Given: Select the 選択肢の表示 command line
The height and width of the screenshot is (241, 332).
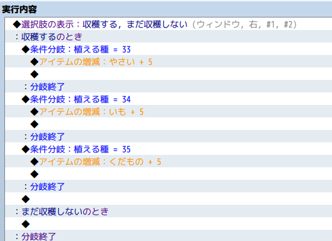Looking at the screenshot, I should click(x=169, y=24).
